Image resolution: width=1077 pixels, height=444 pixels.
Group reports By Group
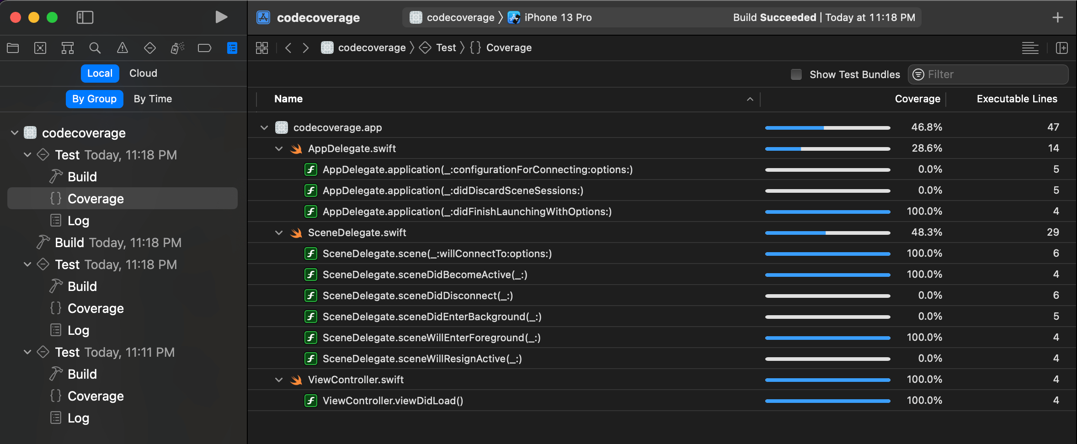pyautogui.click(x=94, y=99)
